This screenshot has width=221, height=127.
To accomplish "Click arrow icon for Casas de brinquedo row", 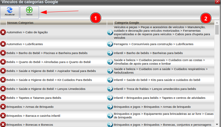I will (x=110, y=116).
